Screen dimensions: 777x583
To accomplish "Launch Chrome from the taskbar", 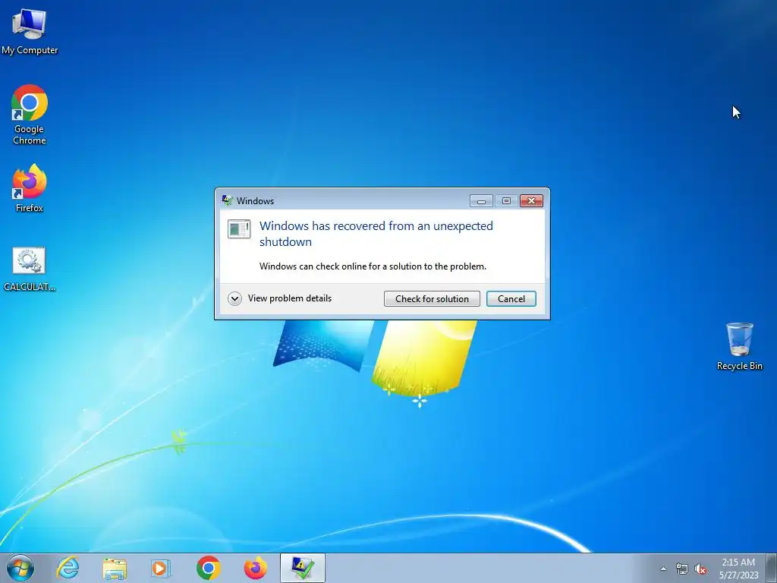I will 208,568.
